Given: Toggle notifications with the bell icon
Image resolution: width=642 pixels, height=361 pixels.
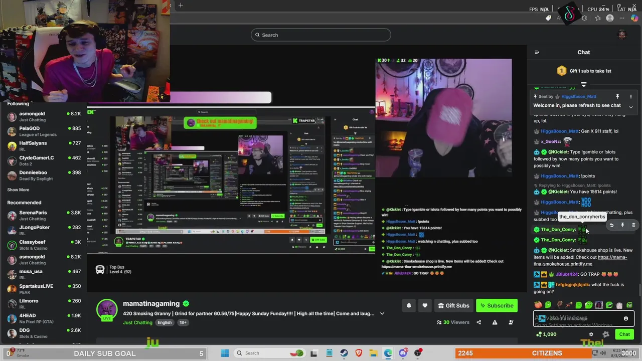Looking at the screenshot, I should click(x=409, y=305).
